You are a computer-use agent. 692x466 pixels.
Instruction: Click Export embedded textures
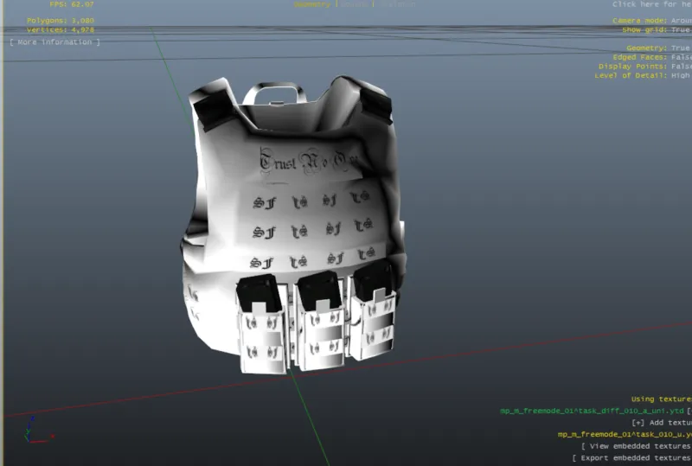[631, 458]
